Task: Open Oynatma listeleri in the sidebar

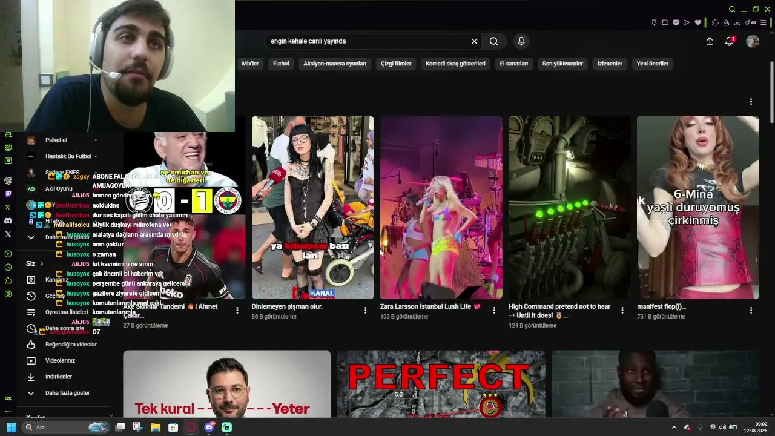Action: pyautogui.click(x=64, y=312)
